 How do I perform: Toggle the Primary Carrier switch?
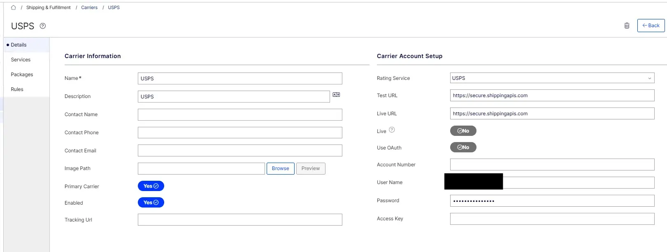pyautogui.click(x=151, y=186)
